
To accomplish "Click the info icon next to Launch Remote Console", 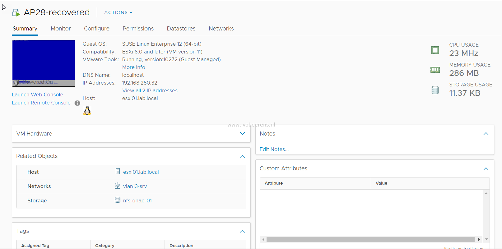I will [x=77, y=103].
